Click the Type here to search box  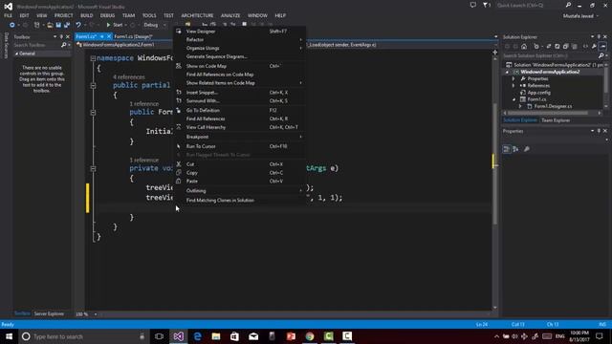tap(83, 336)
